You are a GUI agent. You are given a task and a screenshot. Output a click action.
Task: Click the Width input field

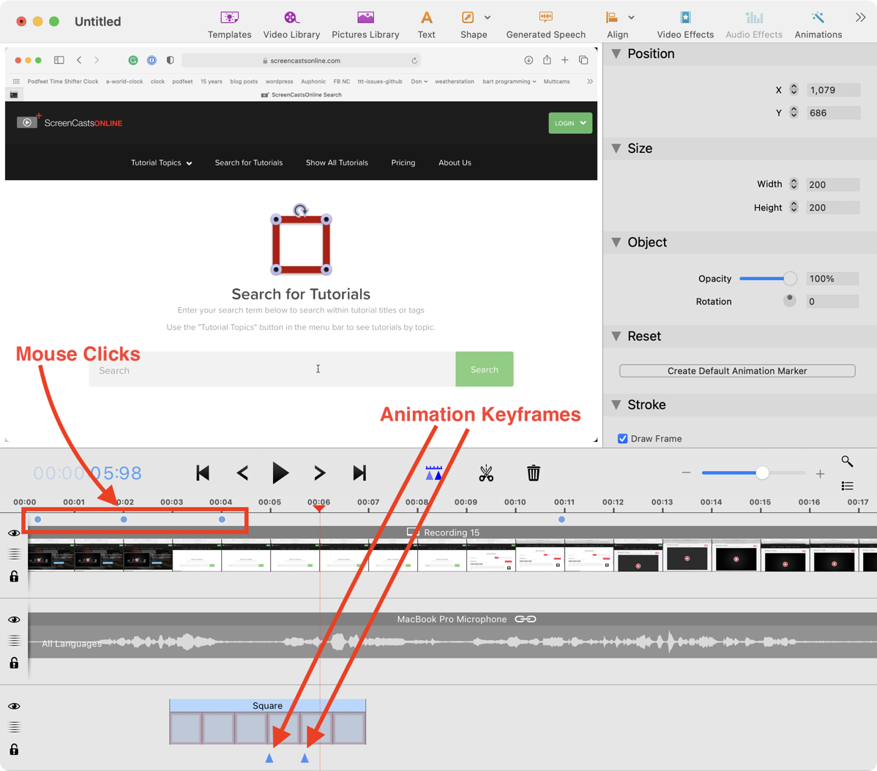(x=832, y=185)
